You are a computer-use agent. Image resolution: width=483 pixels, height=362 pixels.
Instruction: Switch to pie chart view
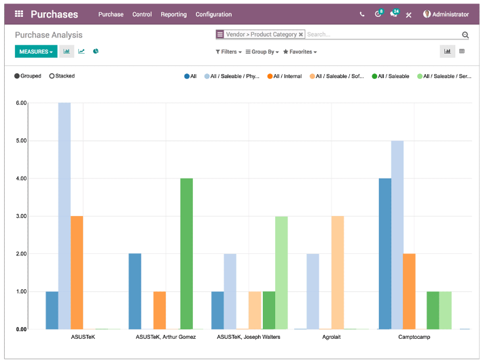[96, 51]
